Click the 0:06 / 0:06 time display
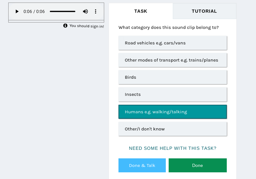 click(34, 11)
